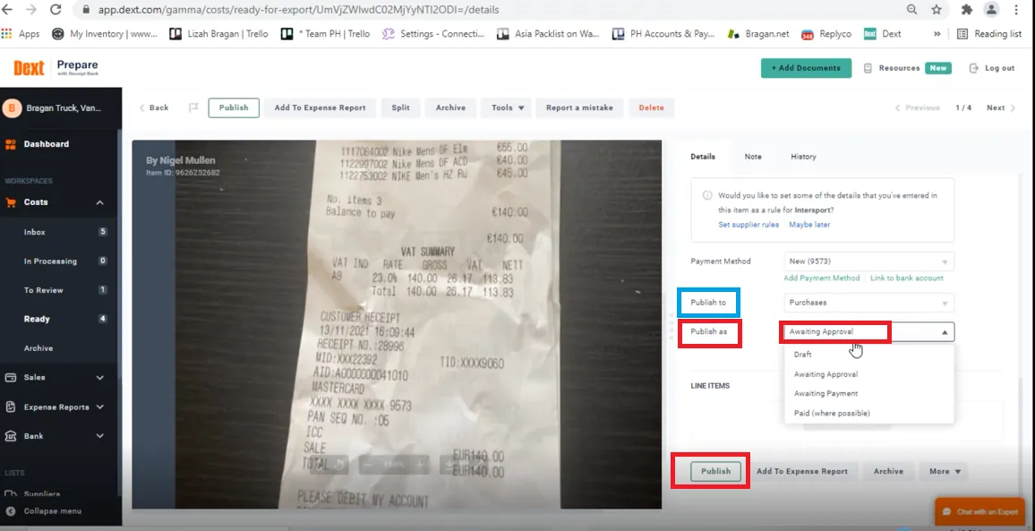Click the browser reload icon
Image resolution: width=1035 pixels, height=531 pixels.
point(56,10)
